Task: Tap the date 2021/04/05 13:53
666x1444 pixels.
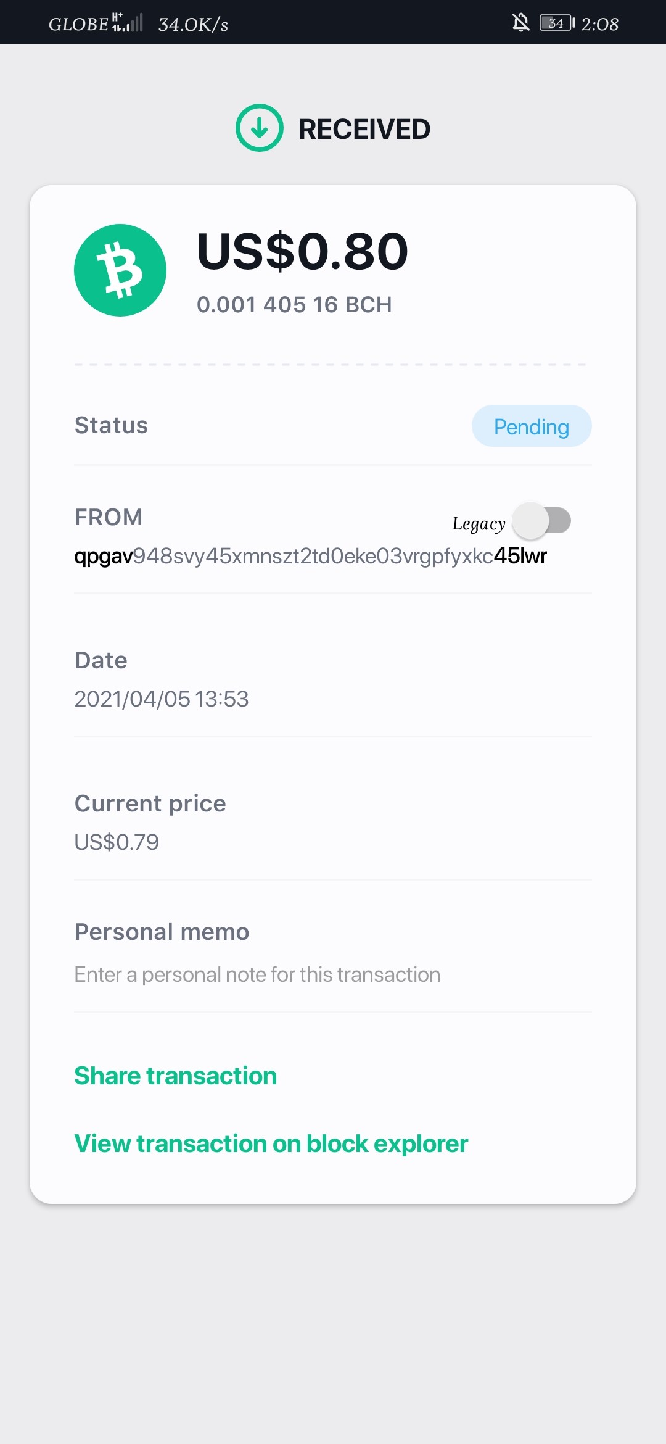Action: click(161, 699)
